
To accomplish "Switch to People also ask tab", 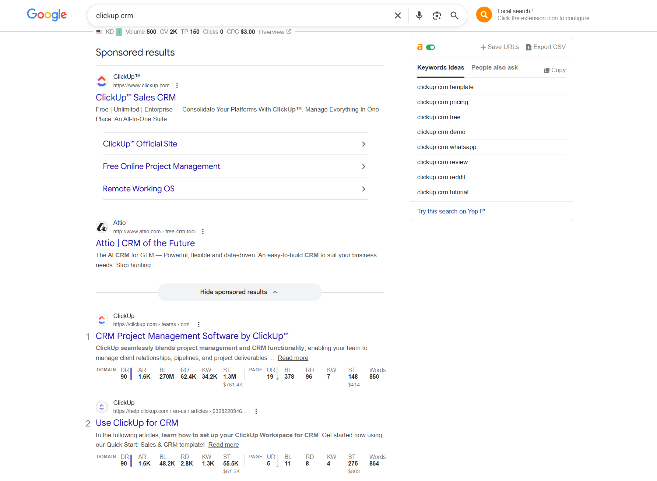I will tap(494, 68).
